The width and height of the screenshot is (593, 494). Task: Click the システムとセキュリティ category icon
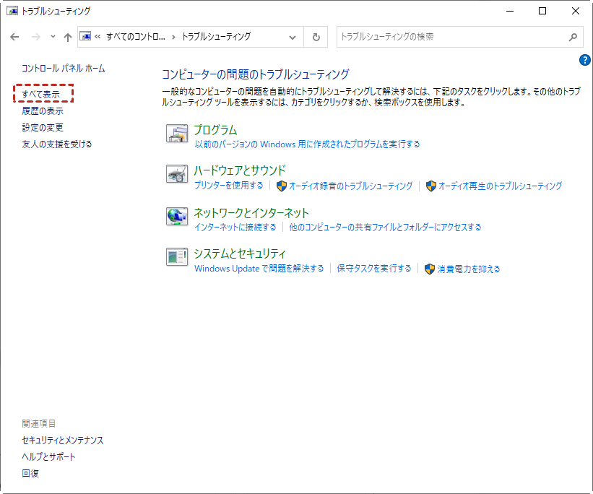(x=177, y=257)
